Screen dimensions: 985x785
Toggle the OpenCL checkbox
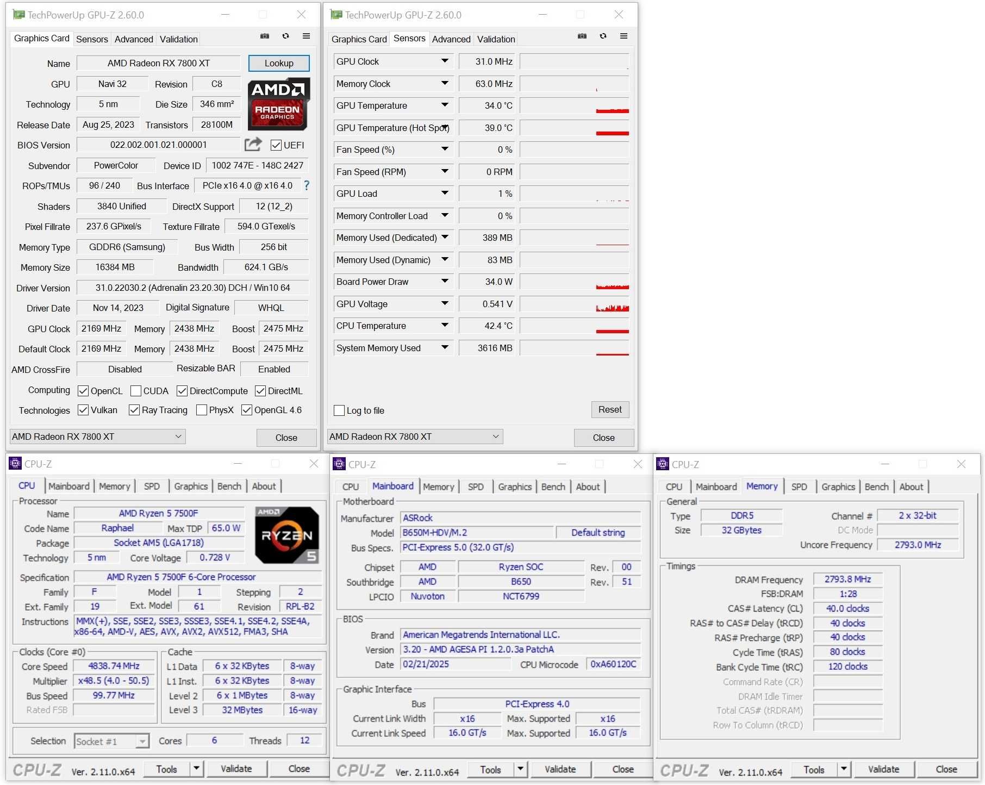(83, 391)
